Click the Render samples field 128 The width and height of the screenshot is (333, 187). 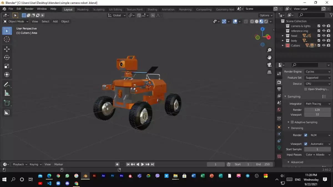pos(317,110)
